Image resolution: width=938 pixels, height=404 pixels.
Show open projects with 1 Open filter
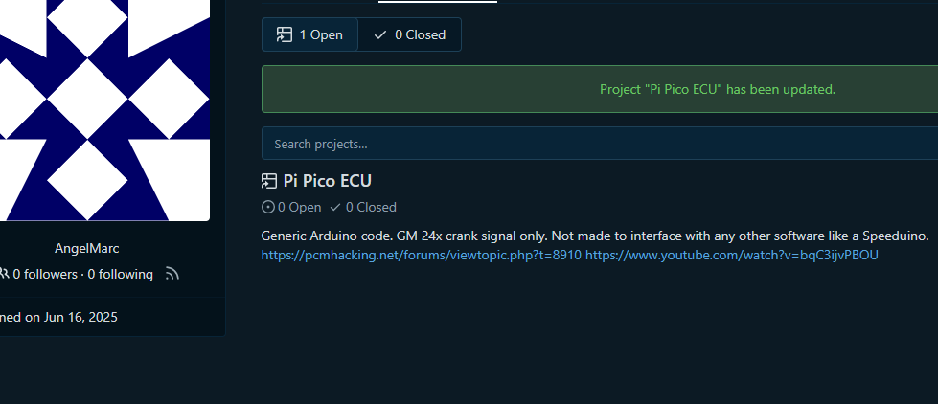click(x=309, y=34)
